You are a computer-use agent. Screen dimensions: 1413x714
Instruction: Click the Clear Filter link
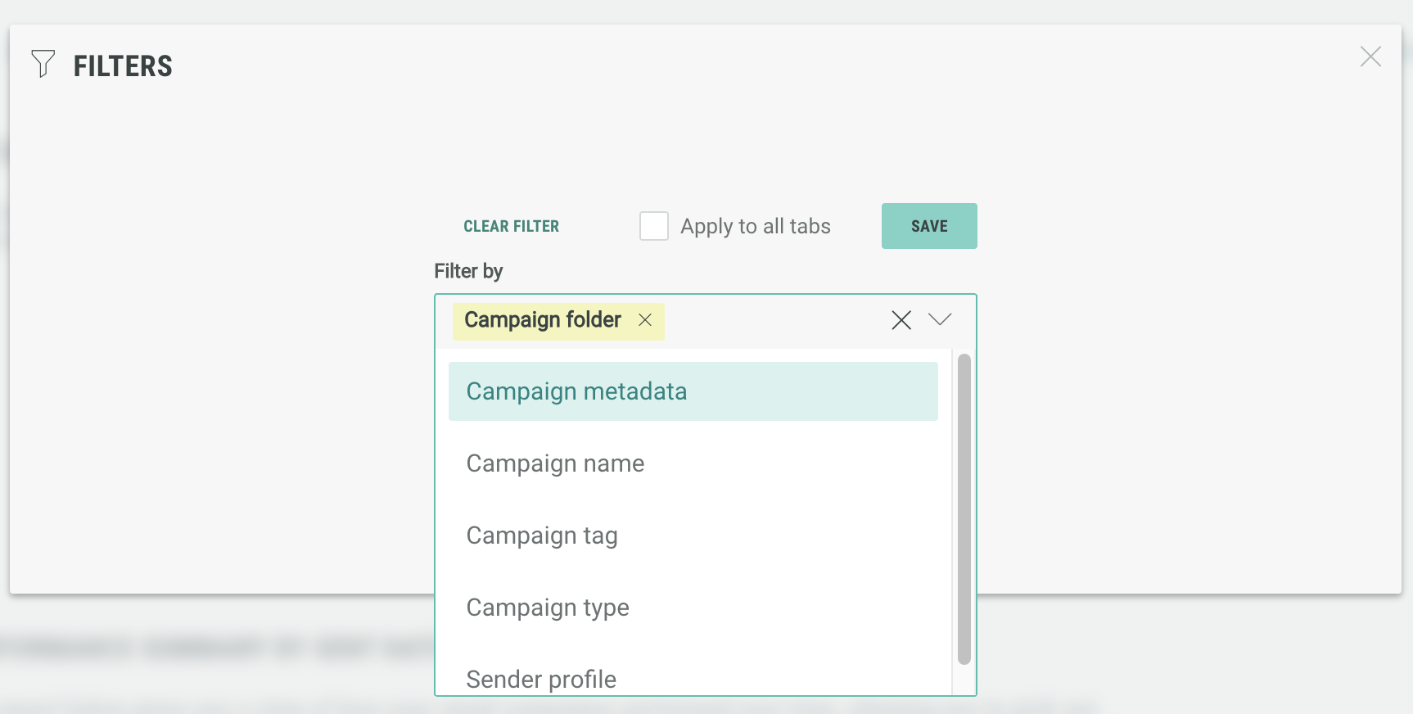[x=511, y=226]
